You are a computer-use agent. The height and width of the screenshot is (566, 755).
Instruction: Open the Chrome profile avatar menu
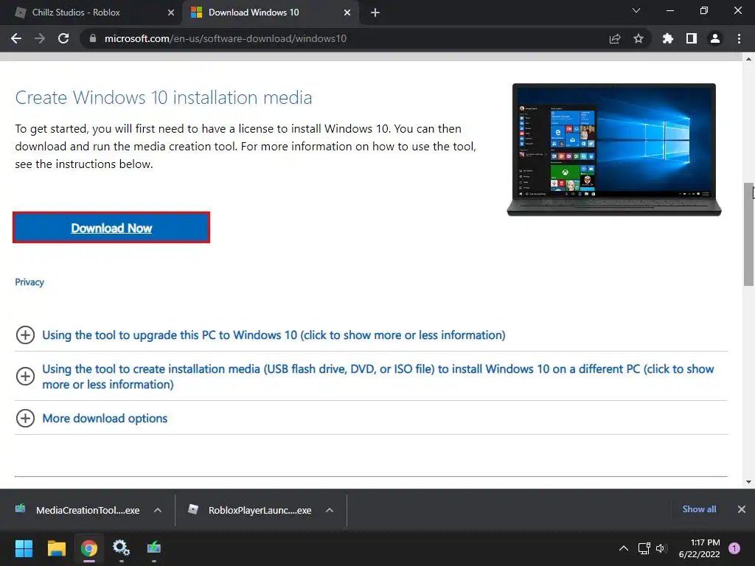[715, 38]
